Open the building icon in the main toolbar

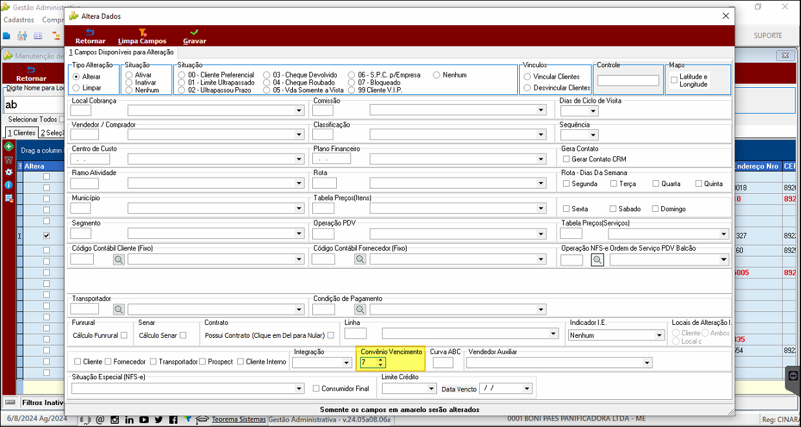coord(7,36)
